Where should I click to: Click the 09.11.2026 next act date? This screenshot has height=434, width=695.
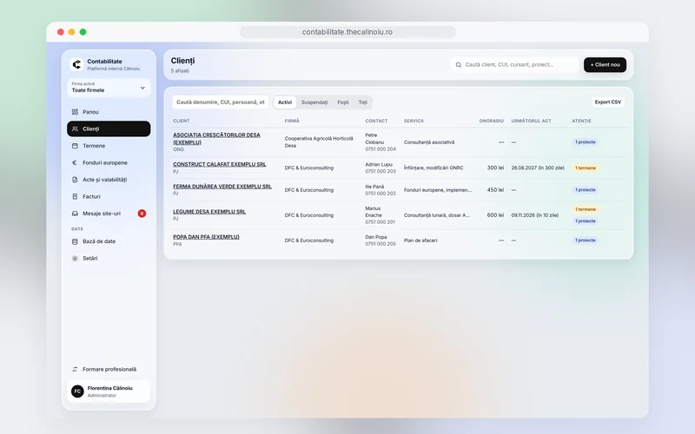pos(534,215)
